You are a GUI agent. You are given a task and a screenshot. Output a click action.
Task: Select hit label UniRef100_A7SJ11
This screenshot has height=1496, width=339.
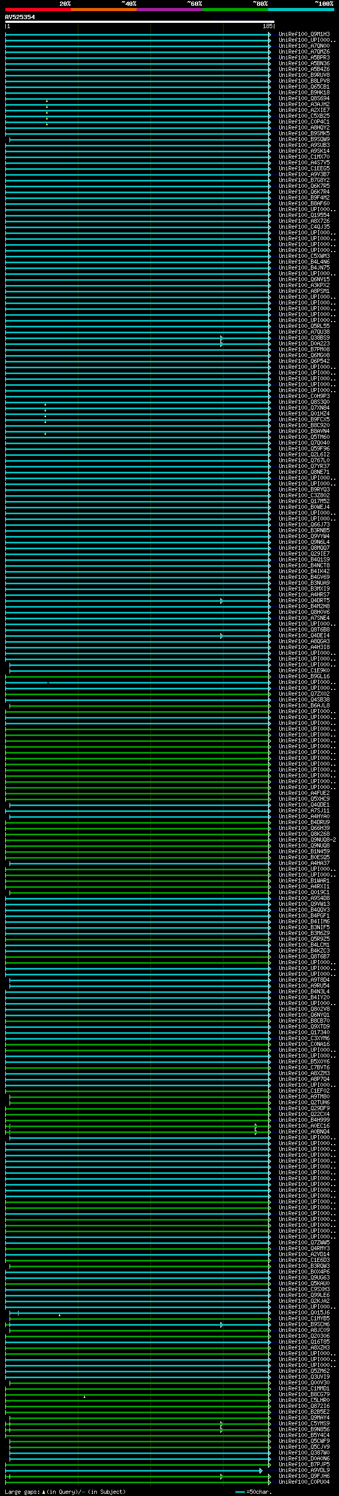[304, 811]
